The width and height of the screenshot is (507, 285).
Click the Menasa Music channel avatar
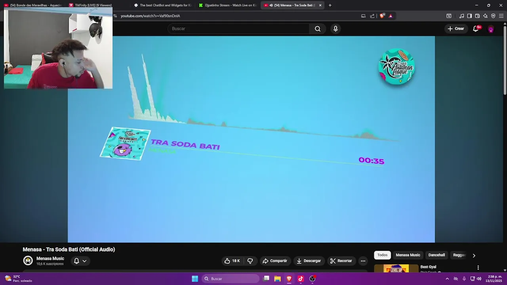tap(28, 260)
